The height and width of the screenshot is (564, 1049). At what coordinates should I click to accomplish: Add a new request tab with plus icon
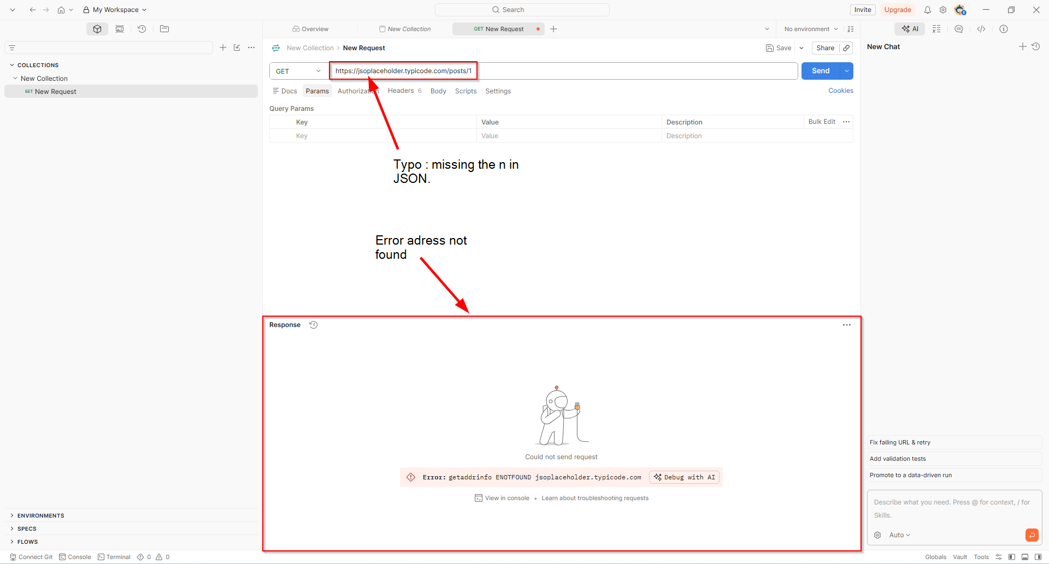(553, 29)
